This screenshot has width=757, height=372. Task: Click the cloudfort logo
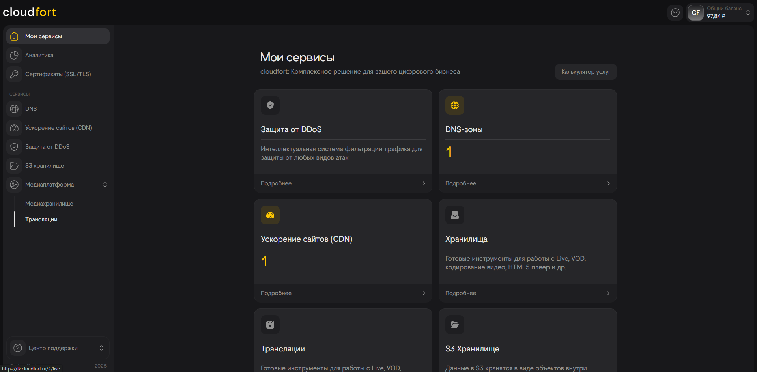tap(30, 12)
